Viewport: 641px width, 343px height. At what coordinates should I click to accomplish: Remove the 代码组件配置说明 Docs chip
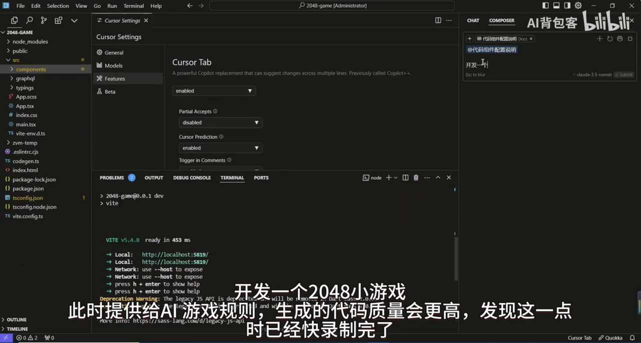pyautogui.click(x=531, y=39)
